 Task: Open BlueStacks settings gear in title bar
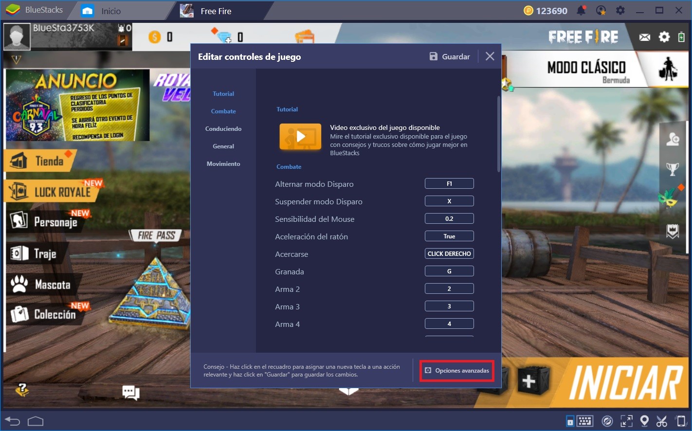click(620, 10)
